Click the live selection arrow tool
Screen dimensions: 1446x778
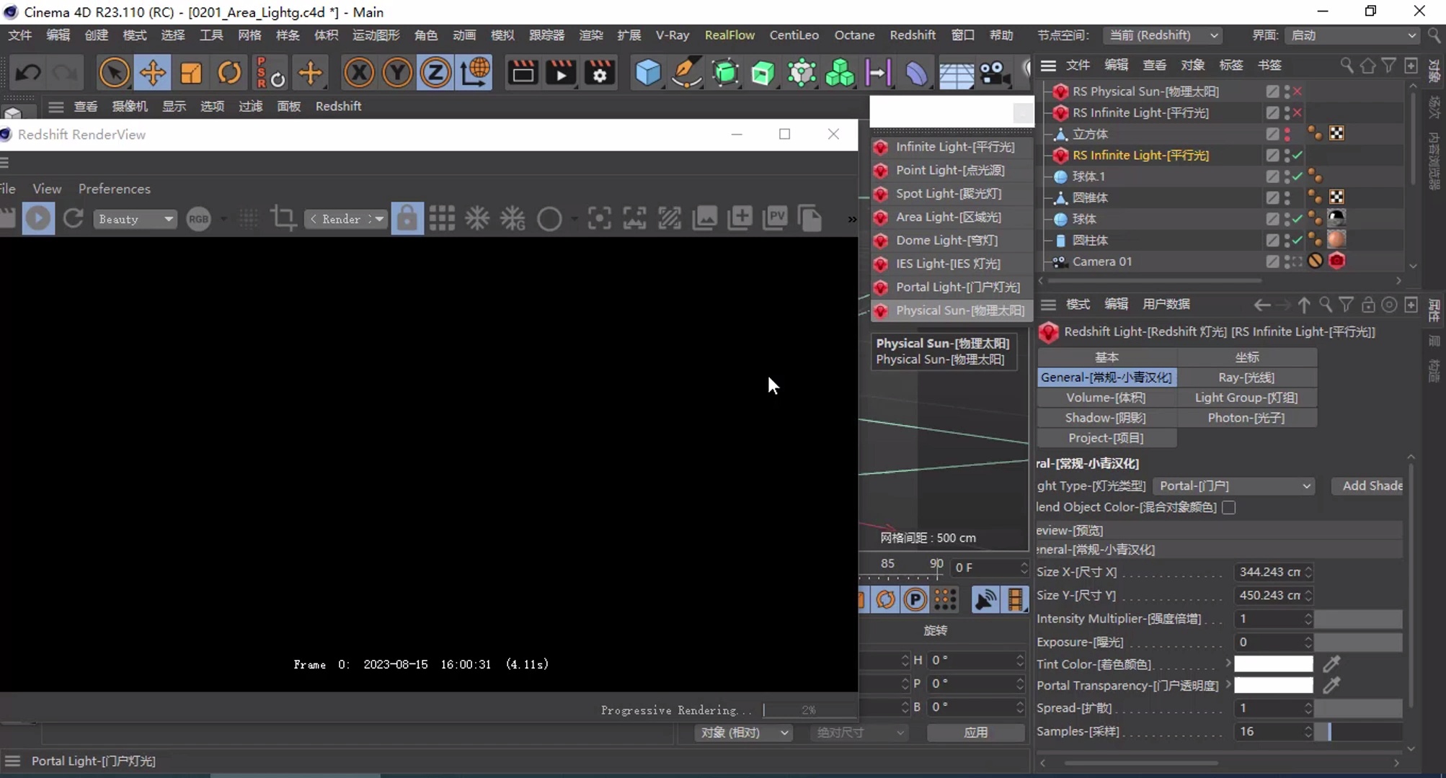click(112, 72)
